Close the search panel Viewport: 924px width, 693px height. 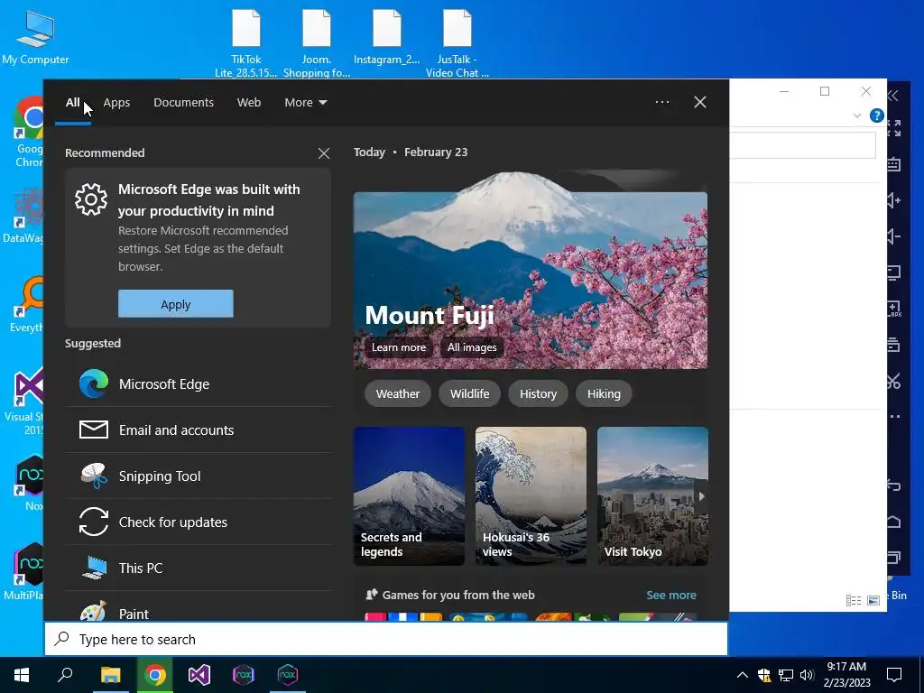[x=699, y=102]
